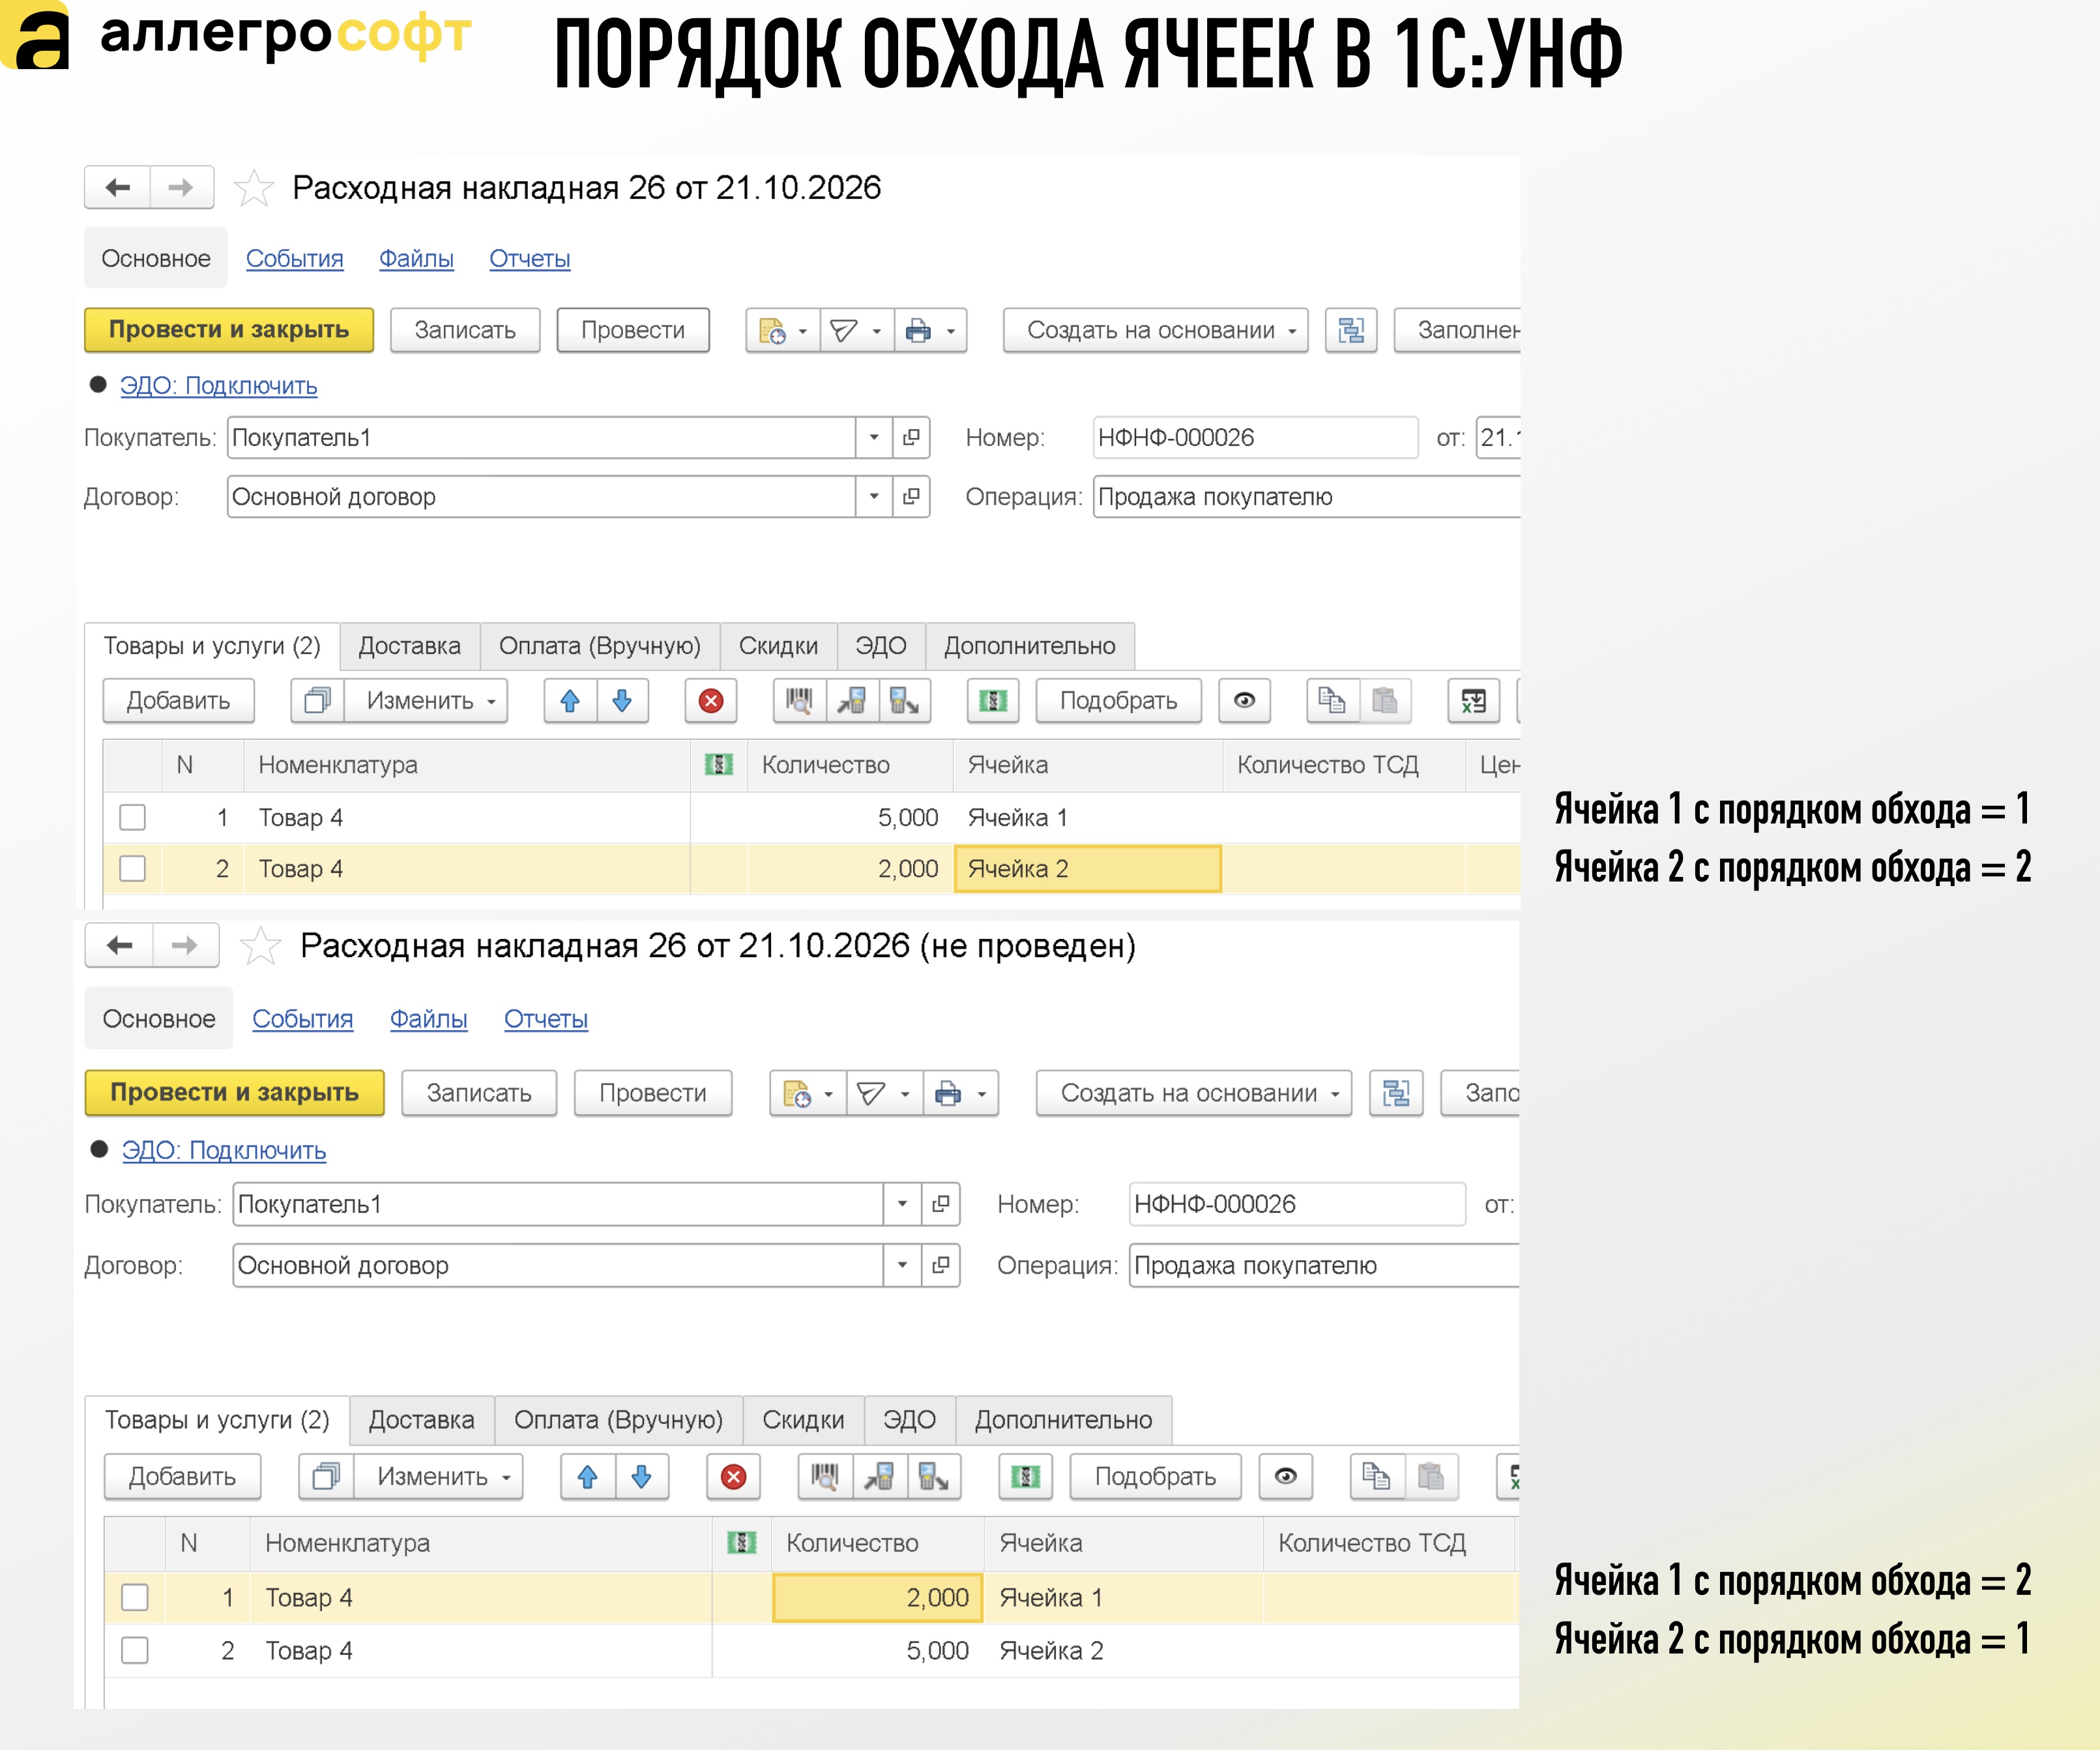Click barcode search icon in top toolbar
Image resolution: width=2100 pixels, height=1750 pixels.
click(x=799, y=700)
